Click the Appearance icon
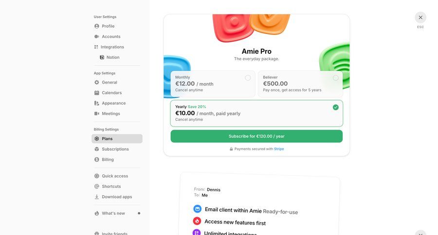438x235 pixels. 96,103
